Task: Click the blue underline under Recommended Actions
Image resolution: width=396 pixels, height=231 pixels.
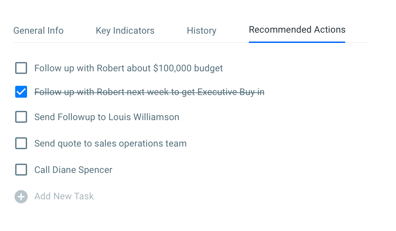Action: pyautogui.click(x=297, y=42)
